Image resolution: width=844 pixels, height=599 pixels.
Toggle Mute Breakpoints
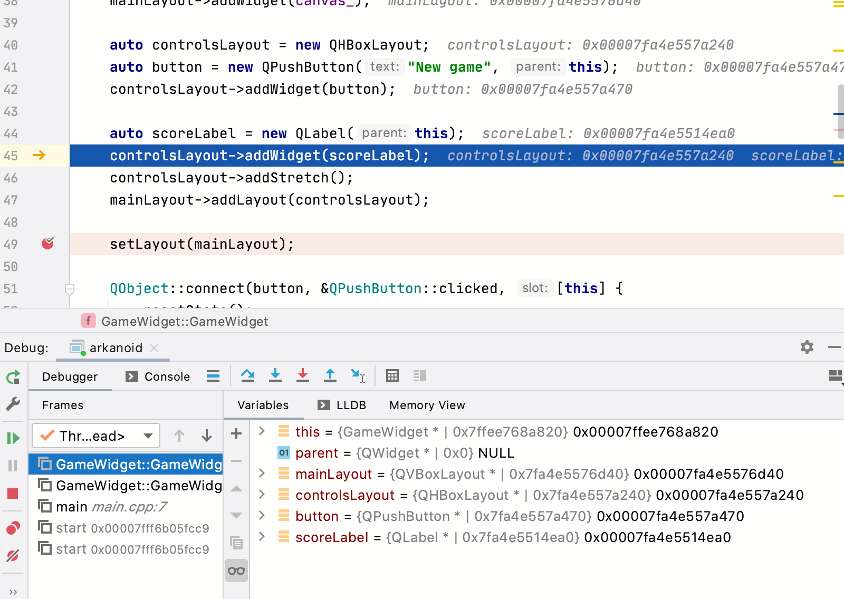tap(13, 556)
